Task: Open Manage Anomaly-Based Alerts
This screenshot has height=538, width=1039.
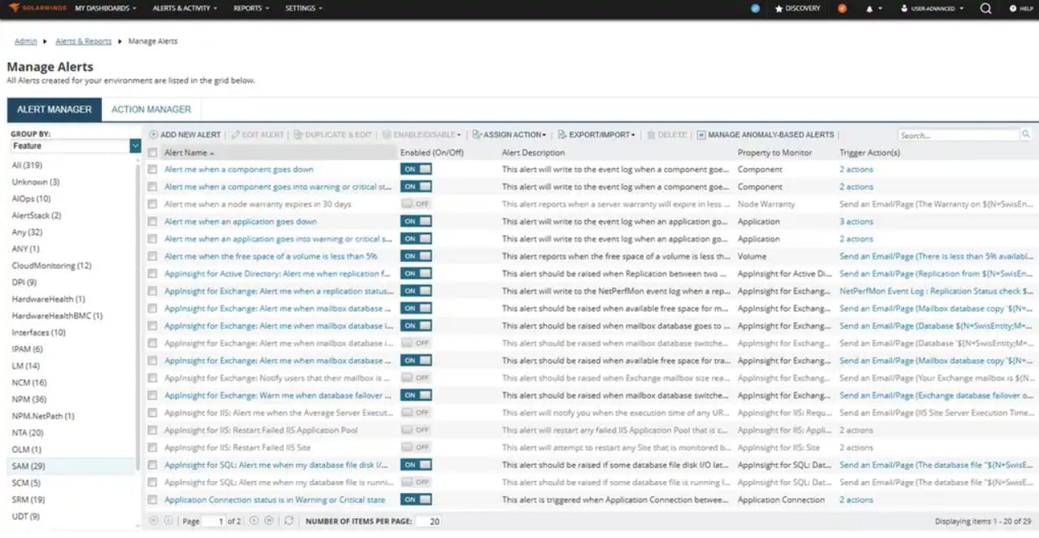Action: (x=766, y=135)
